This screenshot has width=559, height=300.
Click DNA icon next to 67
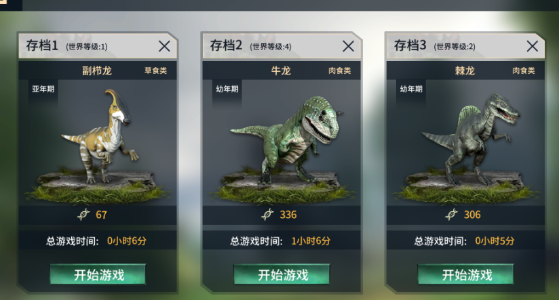(x=83, y=215)
